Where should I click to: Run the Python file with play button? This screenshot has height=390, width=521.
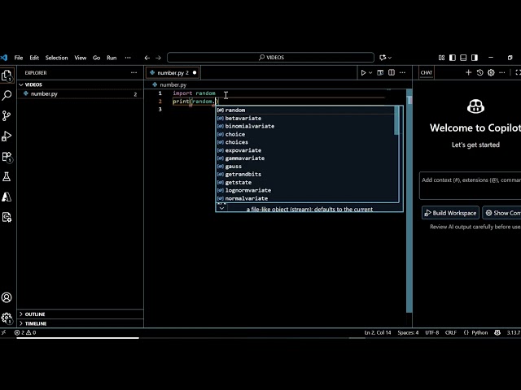pyautogui.click(x=363, y=72)
